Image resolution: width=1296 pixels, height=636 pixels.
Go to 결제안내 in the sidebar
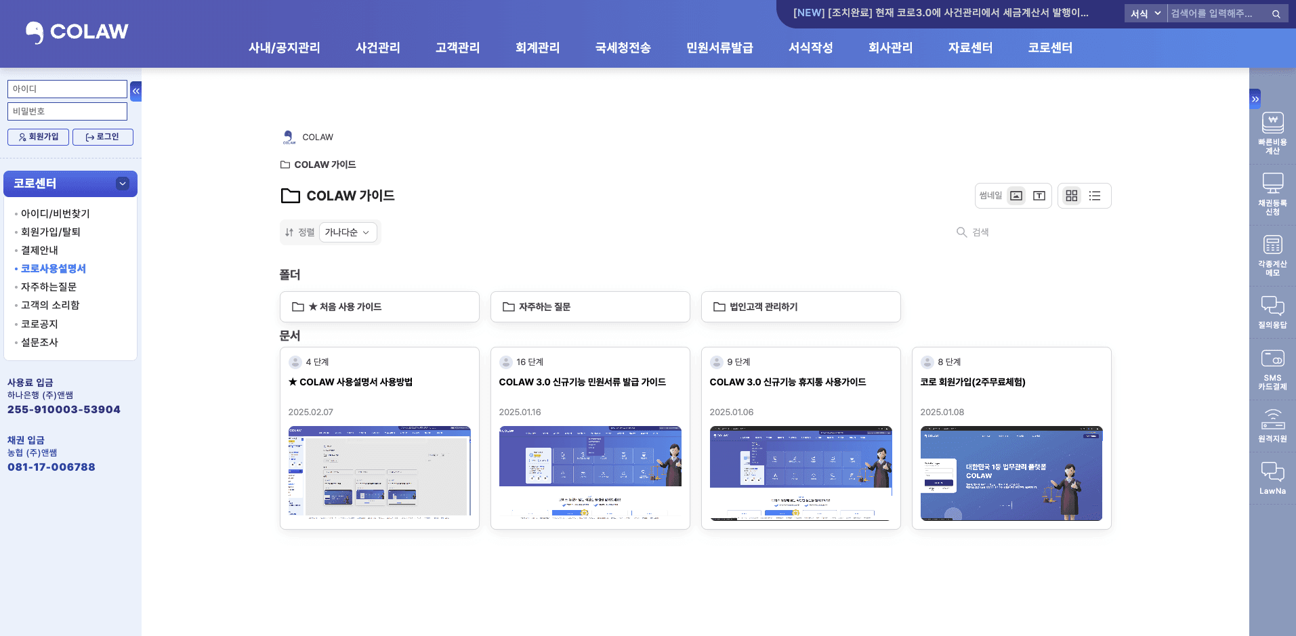39,250
